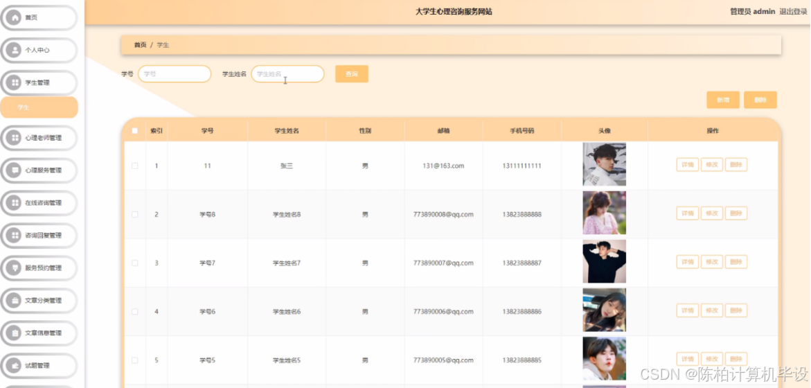811x388 pixels.
Task: Run the search with 查询 button
Action: (x=352, y=74)
